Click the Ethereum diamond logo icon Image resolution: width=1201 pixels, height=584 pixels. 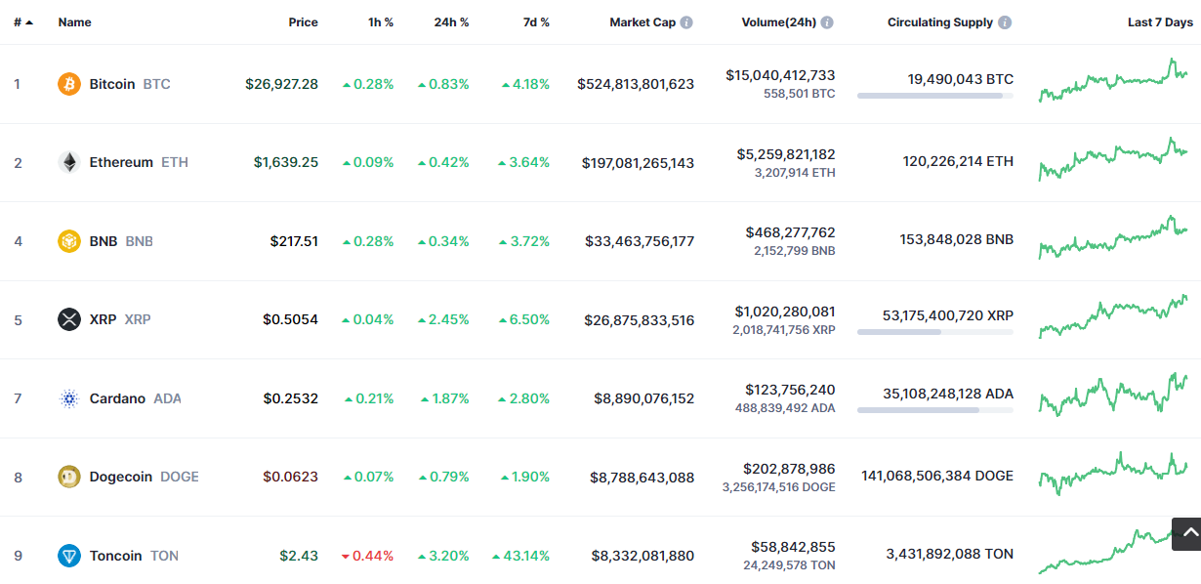coord(68,162)
